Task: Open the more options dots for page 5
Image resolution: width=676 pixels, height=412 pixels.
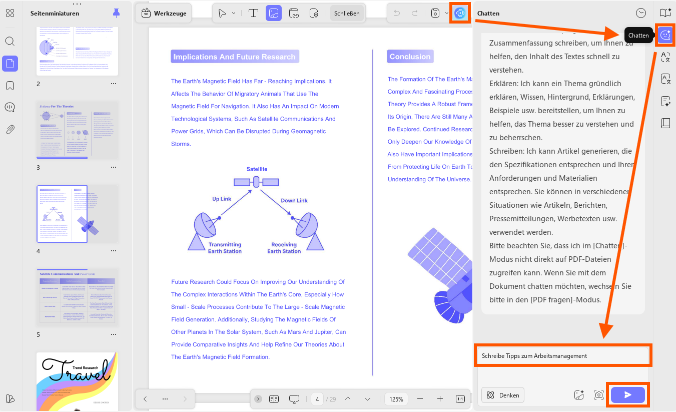Action: pyautogui.click(x=114, y=334)
